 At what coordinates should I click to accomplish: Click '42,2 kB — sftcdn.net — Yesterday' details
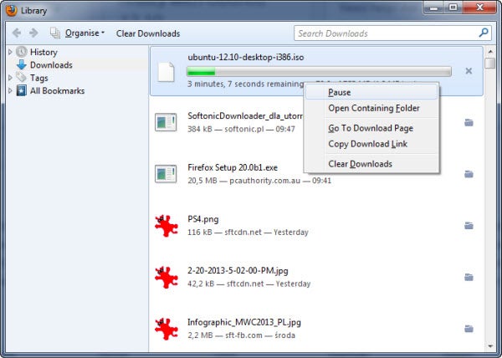click(x=248, y=284)
